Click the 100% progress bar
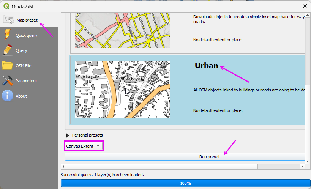Screen dimensions: 311x189 tap(185, 183)
